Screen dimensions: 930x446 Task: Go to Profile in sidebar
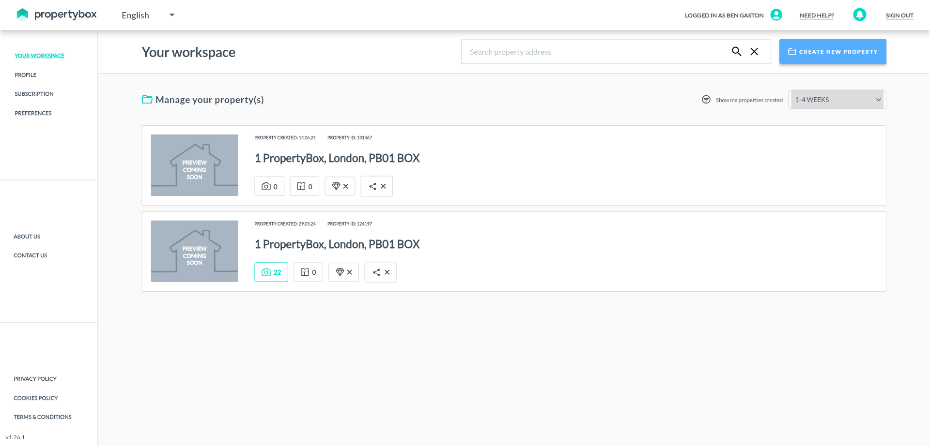point(26,75)
